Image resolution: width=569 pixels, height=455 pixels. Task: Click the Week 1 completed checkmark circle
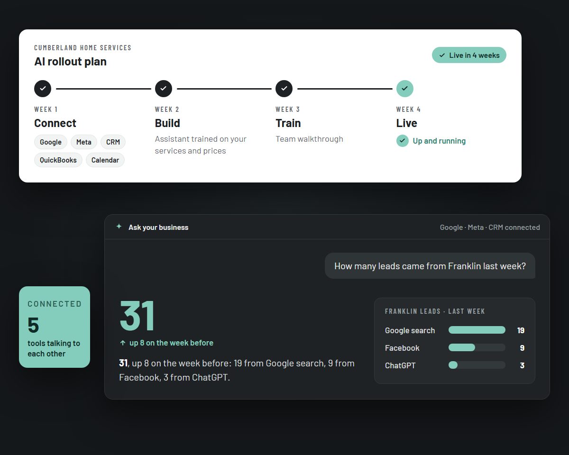[x=43, y=89]
